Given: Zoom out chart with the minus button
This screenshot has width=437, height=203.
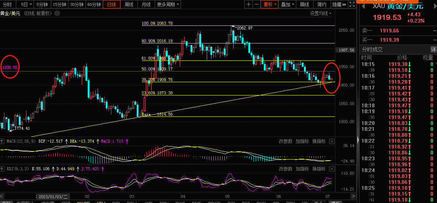Looking at the screenshot, I should (256, 4).
